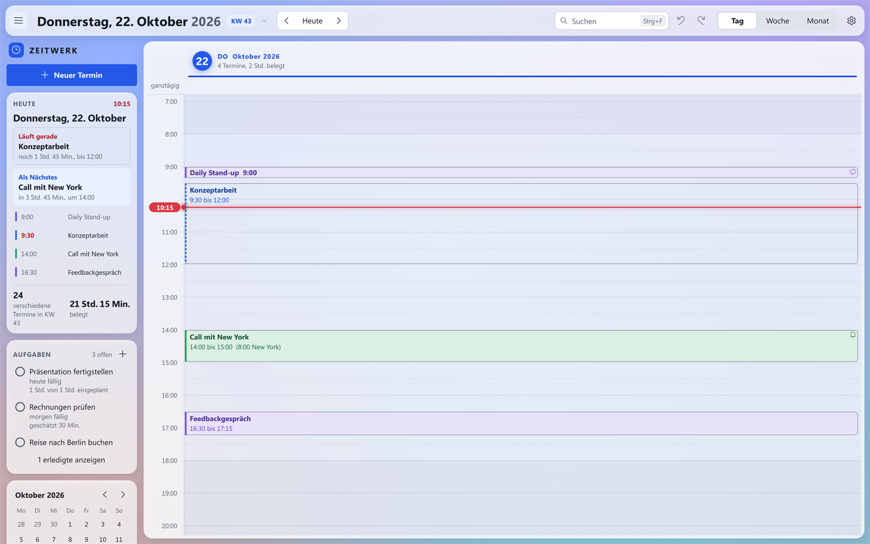Expand the KW 43 dropdown chevron
The width and height of the screenshot is (870, 544).
[264, 21]
